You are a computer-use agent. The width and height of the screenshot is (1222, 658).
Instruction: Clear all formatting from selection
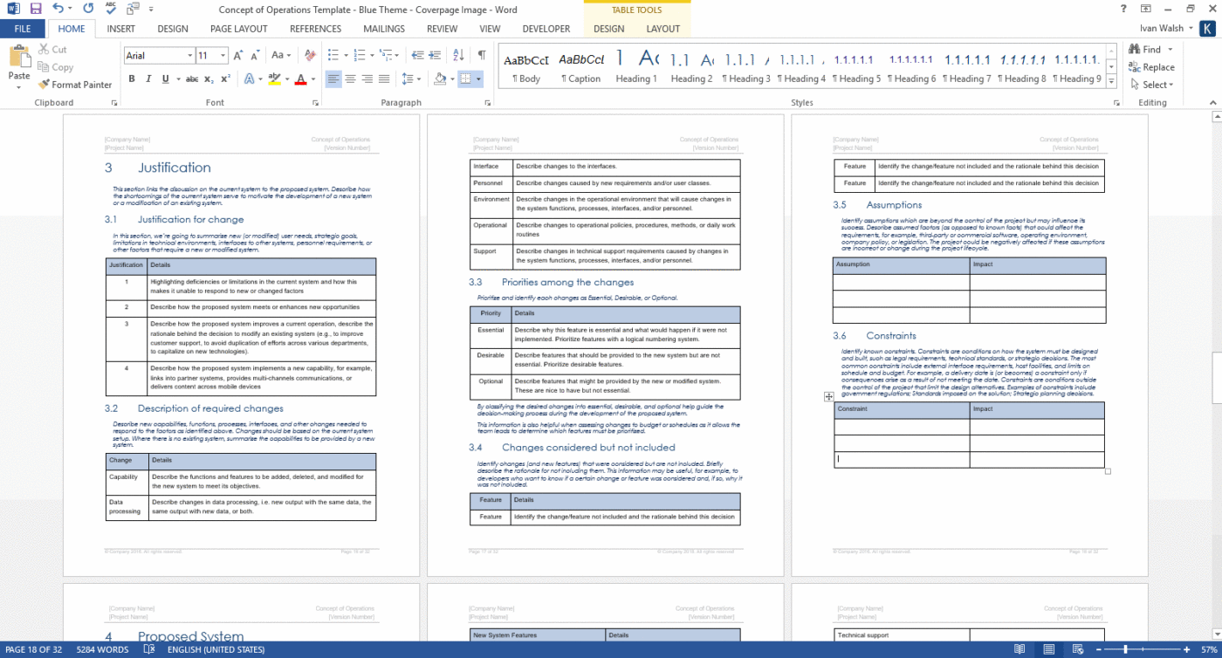[x=309, y=54]
